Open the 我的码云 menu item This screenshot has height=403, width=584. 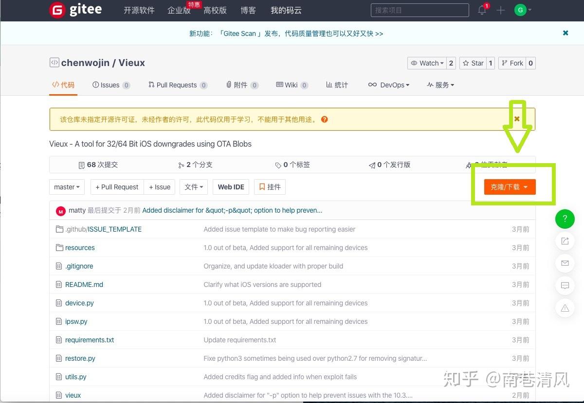click(286, 10)
